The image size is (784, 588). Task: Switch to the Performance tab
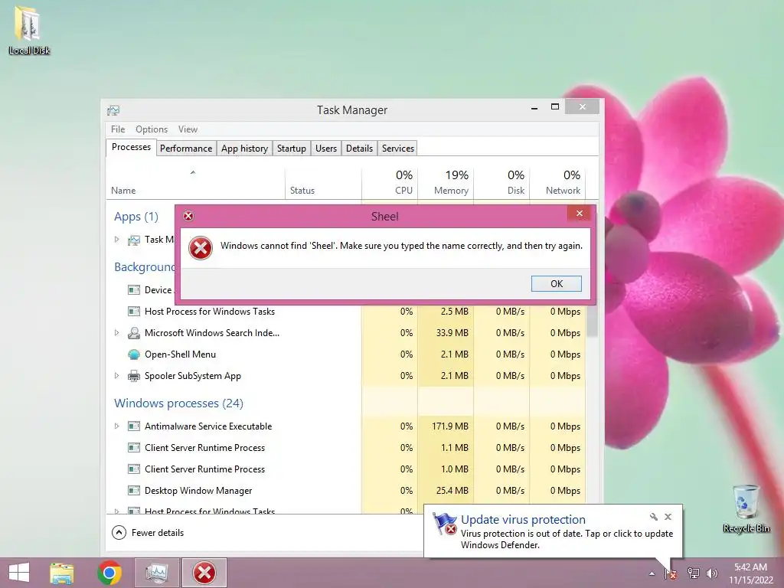click(x=186, y=149)
